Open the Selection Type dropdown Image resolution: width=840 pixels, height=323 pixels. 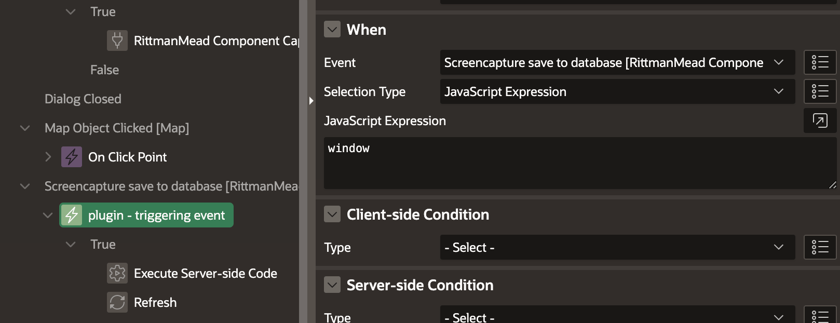click(617, 91)
